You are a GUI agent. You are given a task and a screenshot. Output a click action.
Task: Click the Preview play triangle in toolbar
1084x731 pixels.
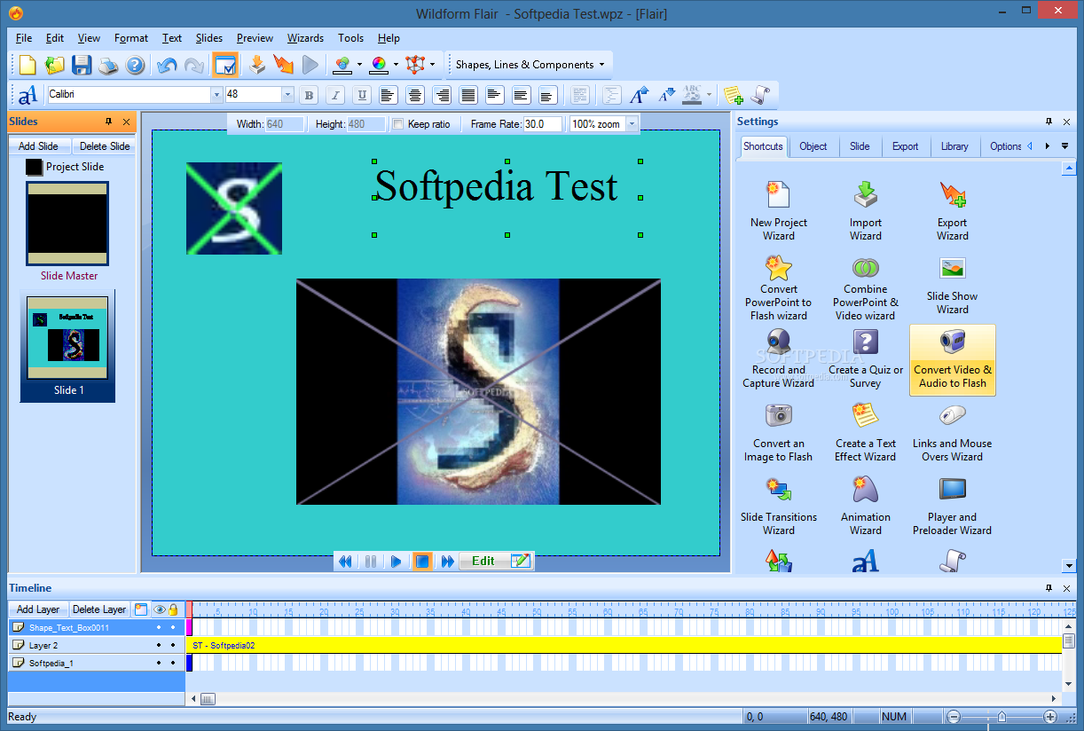[x=310, y=65]
